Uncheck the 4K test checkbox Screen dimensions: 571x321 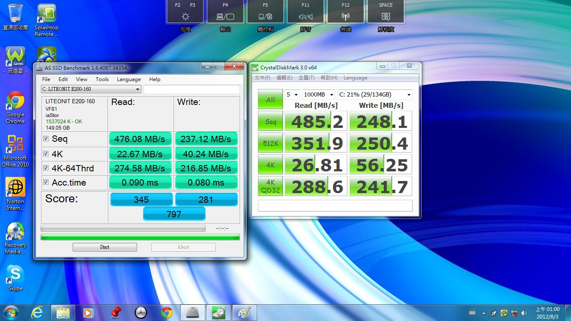coord(46,154)
